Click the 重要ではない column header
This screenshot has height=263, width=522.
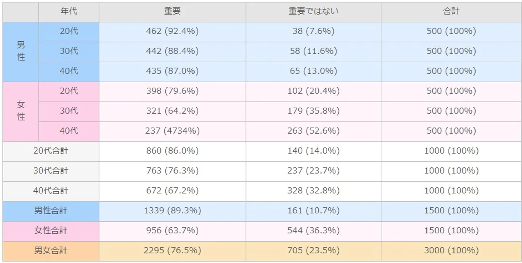point(313,12)
